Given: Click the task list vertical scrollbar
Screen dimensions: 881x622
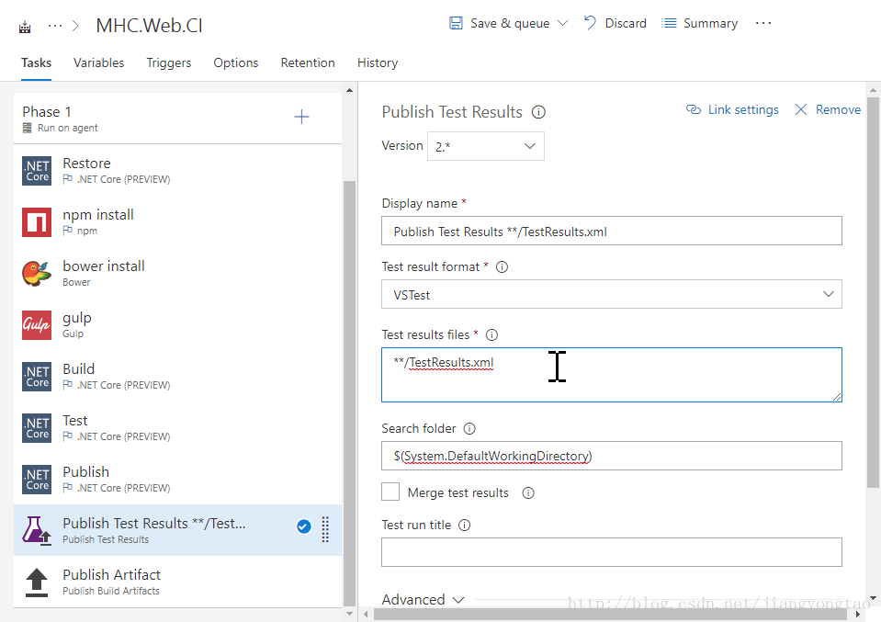Looking at the screenshot, I should [349, 393].
